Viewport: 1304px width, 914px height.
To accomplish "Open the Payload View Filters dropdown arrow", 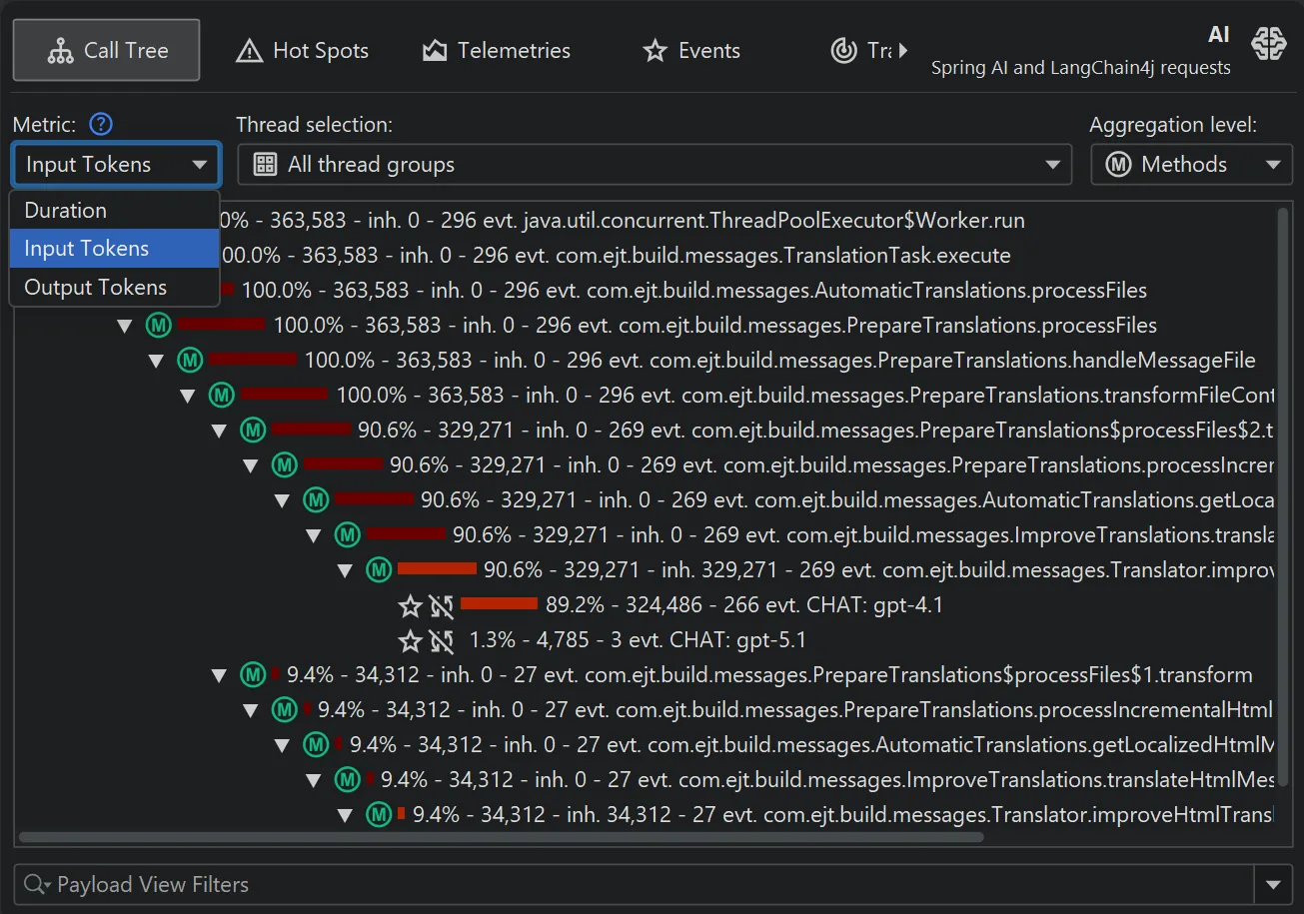I will pos(1273,884).
